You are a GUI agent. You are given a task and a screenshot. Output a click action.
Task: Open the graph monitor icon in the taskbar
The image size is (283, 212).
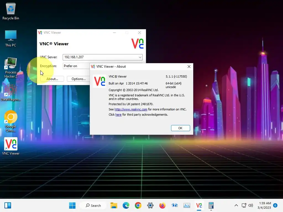pyautogui.click(x=187, y=205)
